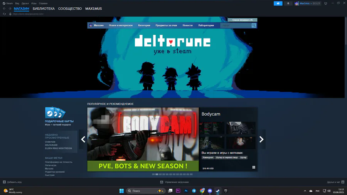Open the Музыка tag
This screenshot has width=347, height=195.
click(x=49, y=168)
